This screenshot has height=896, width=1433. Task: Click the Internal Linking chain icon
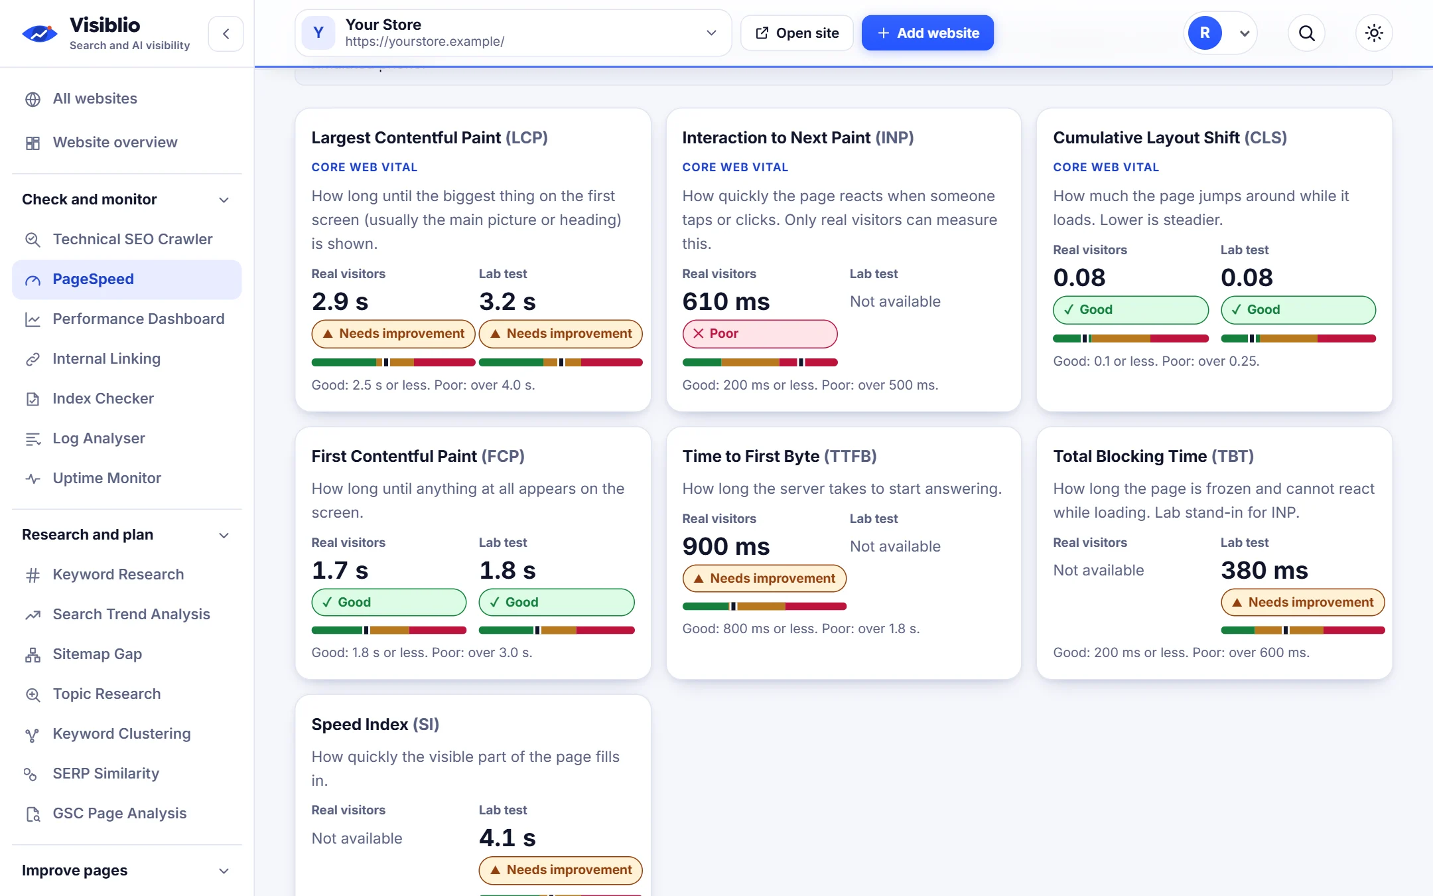[x=33, y=359]
